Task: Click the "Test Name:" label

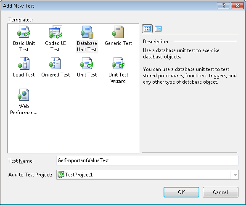Action: click(x=21, y=161)
